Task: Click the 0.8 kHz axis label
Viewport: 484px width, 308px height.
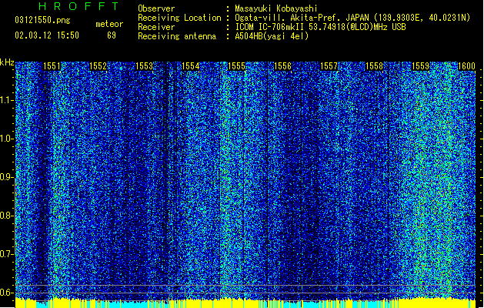Action: tap(7, 216)
